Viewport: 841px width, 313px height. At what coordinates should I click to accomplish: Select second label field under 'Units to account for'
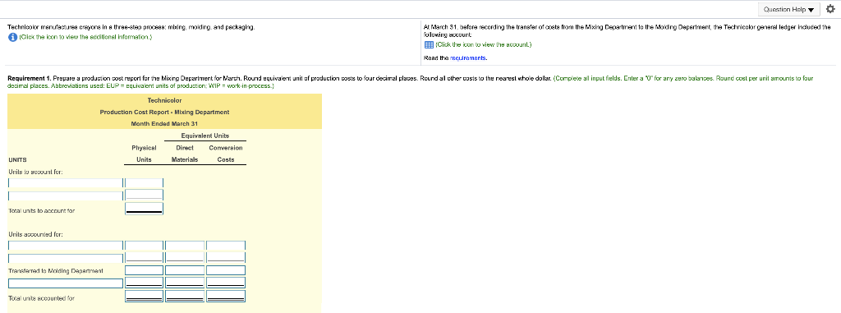[66, 196]
